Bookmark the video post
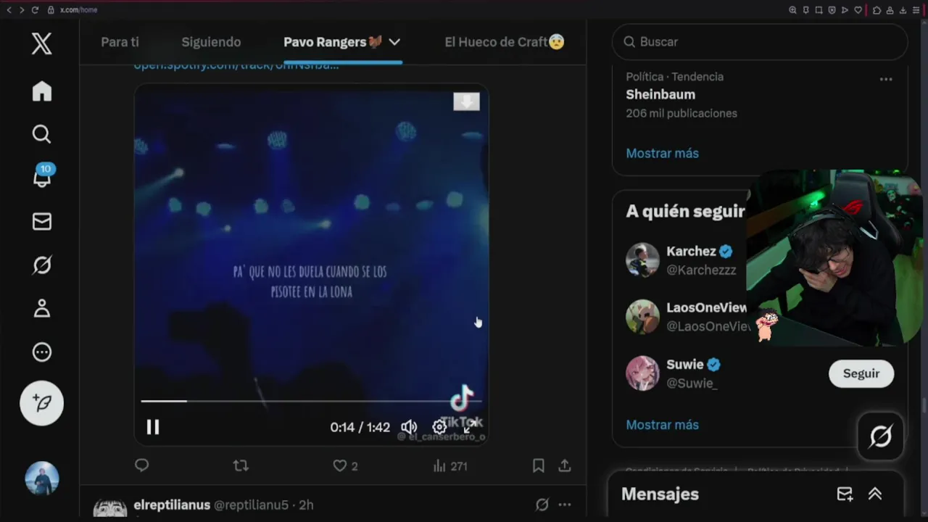This screenshot has width=928, height=522. tap(538, 465)
